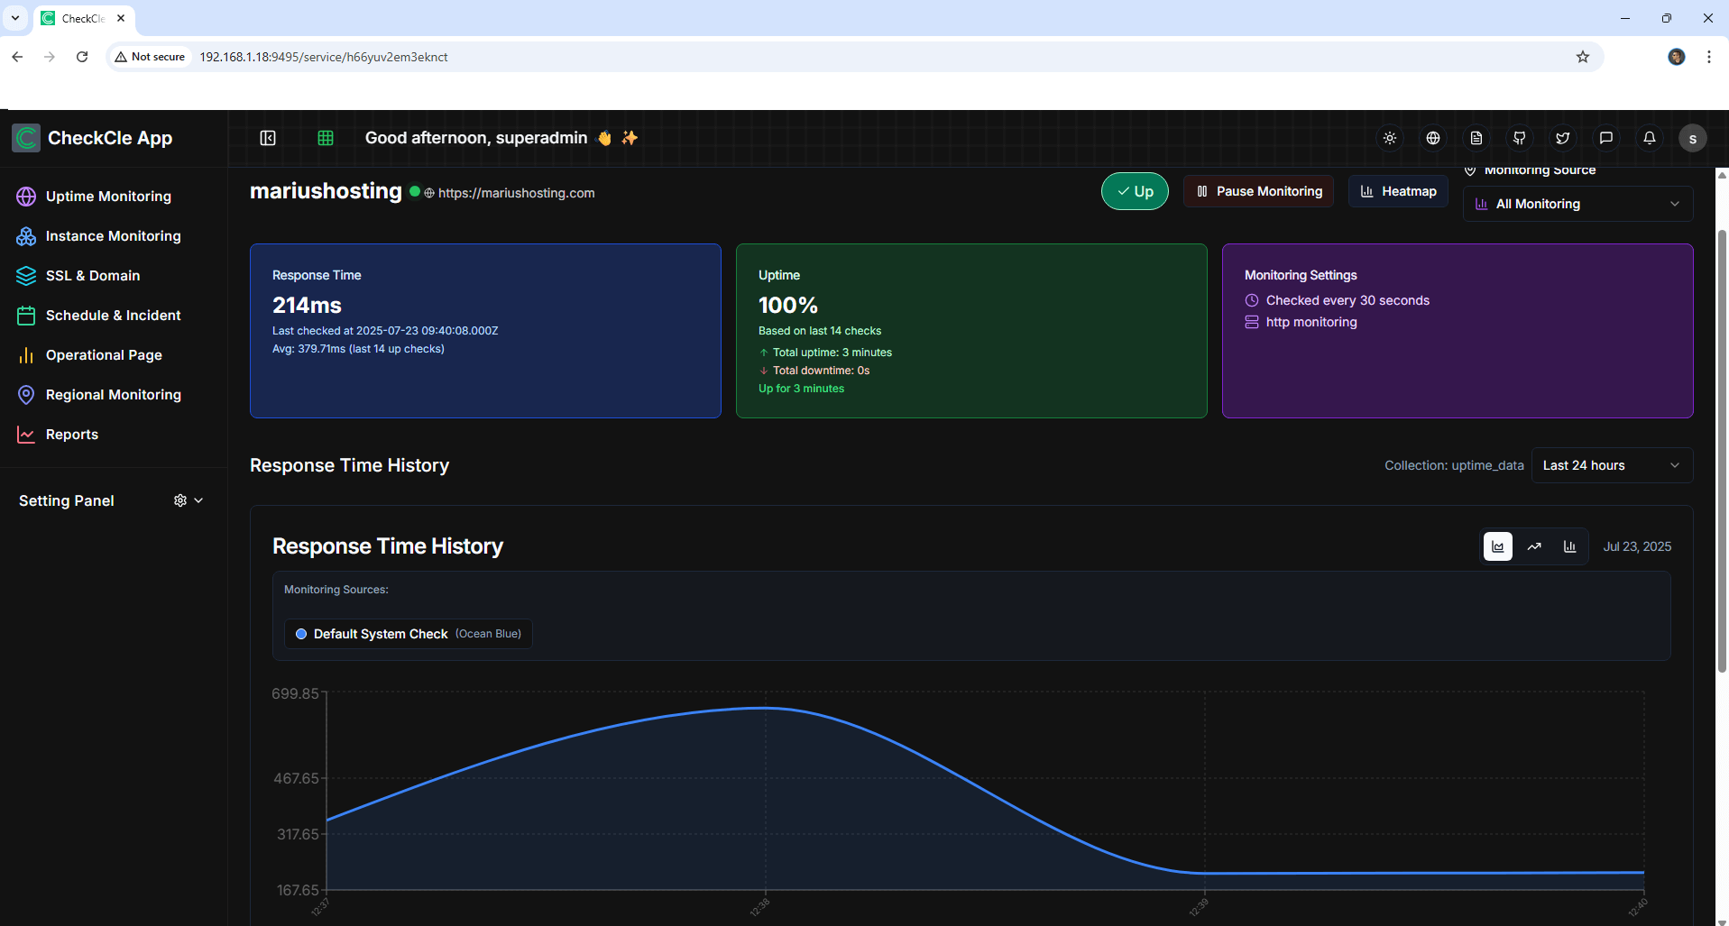
Task: Open Regional Monitoring in sidebar
Action: (113, 395)
